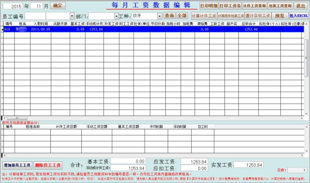Open the 预览 preview button
The width and height of the screenshot is (310, 183).
[x=280, y=16]
